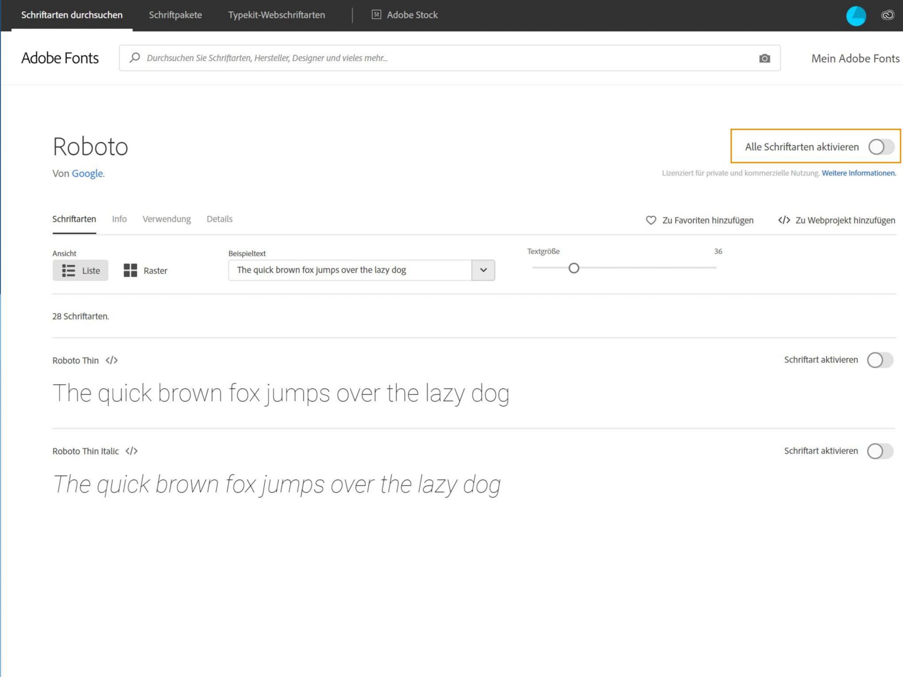Click Zu Favoriten hinzufügen
This screenshot has height=677, width=903.
[700, 220]
